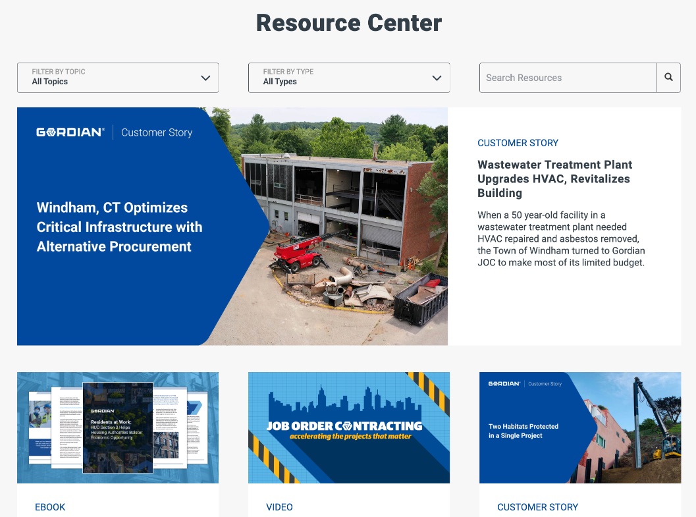Click the Windham CT Optimizes headline on banner
The height and width of the screenshot is (517, 696).
pyautogui.click(x=119, y=227)
